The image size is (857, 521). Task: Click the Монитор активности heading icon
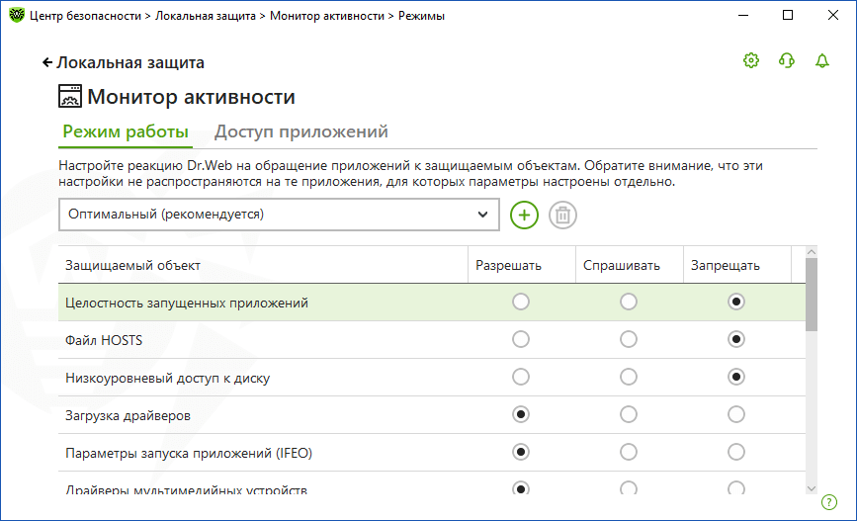tap(70, 97)
